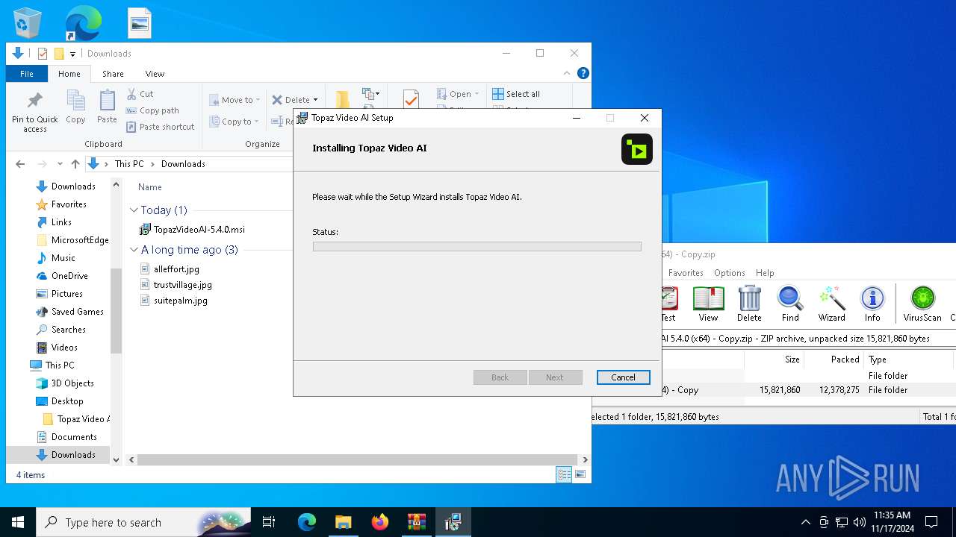The height and width of the screenshot is (537, 956).
Task: Collapse the Today group
Action: [134, 210]
